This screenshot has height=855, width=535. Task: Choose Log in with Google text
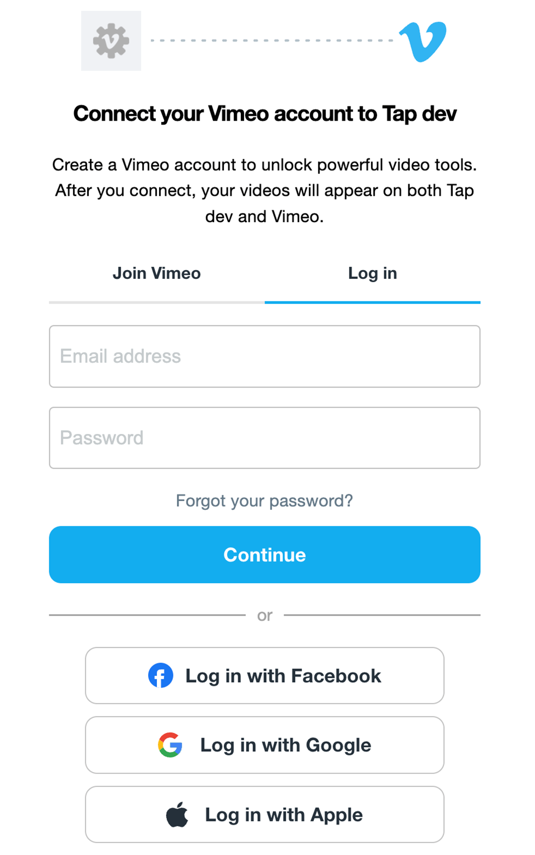click(285, 745)
